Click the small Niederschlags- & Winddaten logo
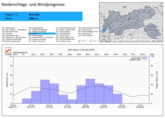Image resolution: width=165 pixels, height=118 pixels. click(x=90, y=41)
